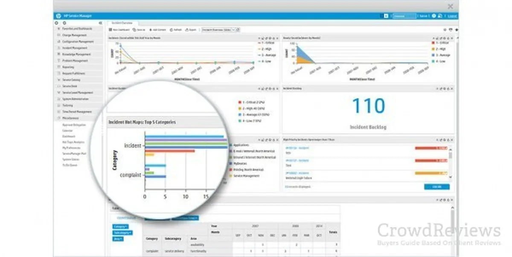Viewport: 512px width, 257px height.
Task: Open ServiceManager Mail under Miscellaneous
Action: [74, 153]
